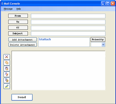Click the CC button
This screenshot has width=116, height=104.
point(18,28)
